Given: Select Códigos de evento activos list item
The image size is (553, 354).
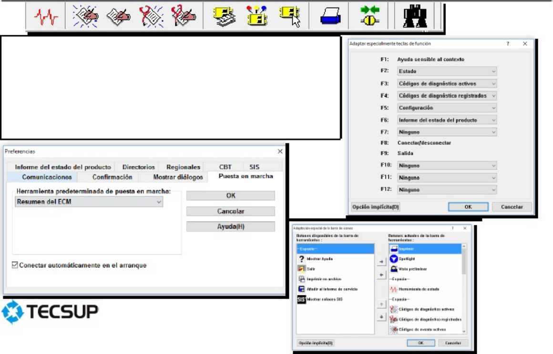Looking at the screenshot, I should tap(425, 329).
